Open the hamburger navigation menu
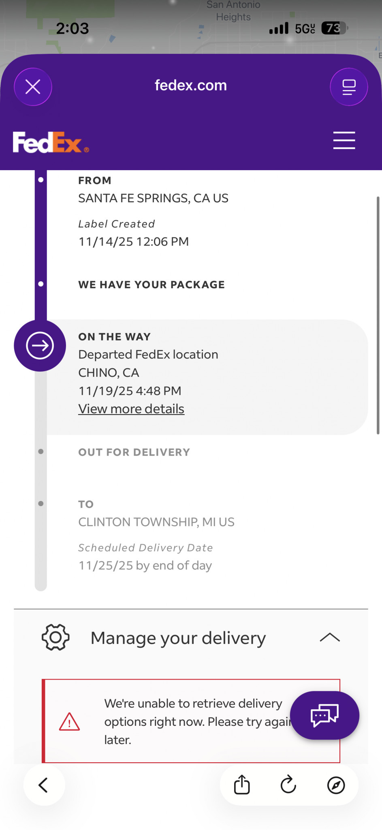Viewport: 382px width, 830px height. [x=344, y=140]
